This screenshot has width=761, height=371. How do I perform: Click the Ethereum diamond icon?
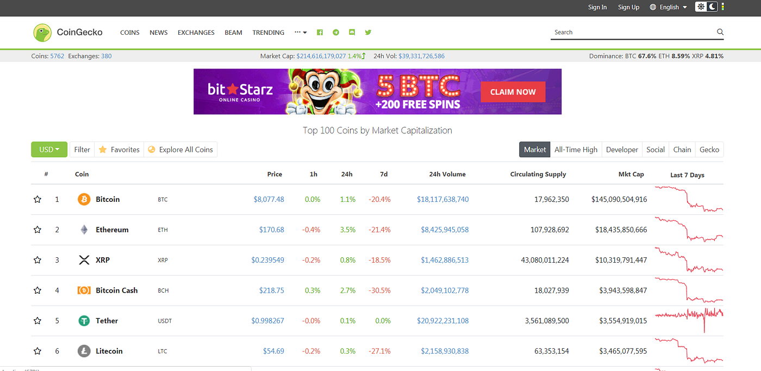84,230
